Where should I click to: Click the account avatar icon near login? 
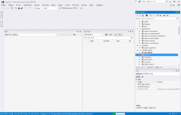(179, 5)
